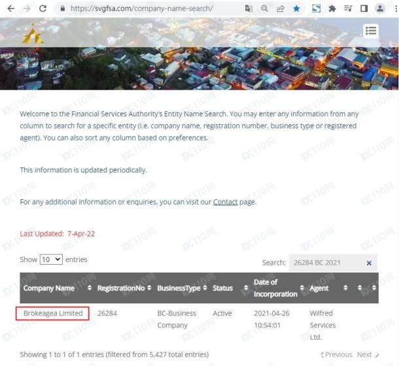This screenshot has width=399, height=366.
Task: Expand the Show entries dropdown
Action: (51, 259)
